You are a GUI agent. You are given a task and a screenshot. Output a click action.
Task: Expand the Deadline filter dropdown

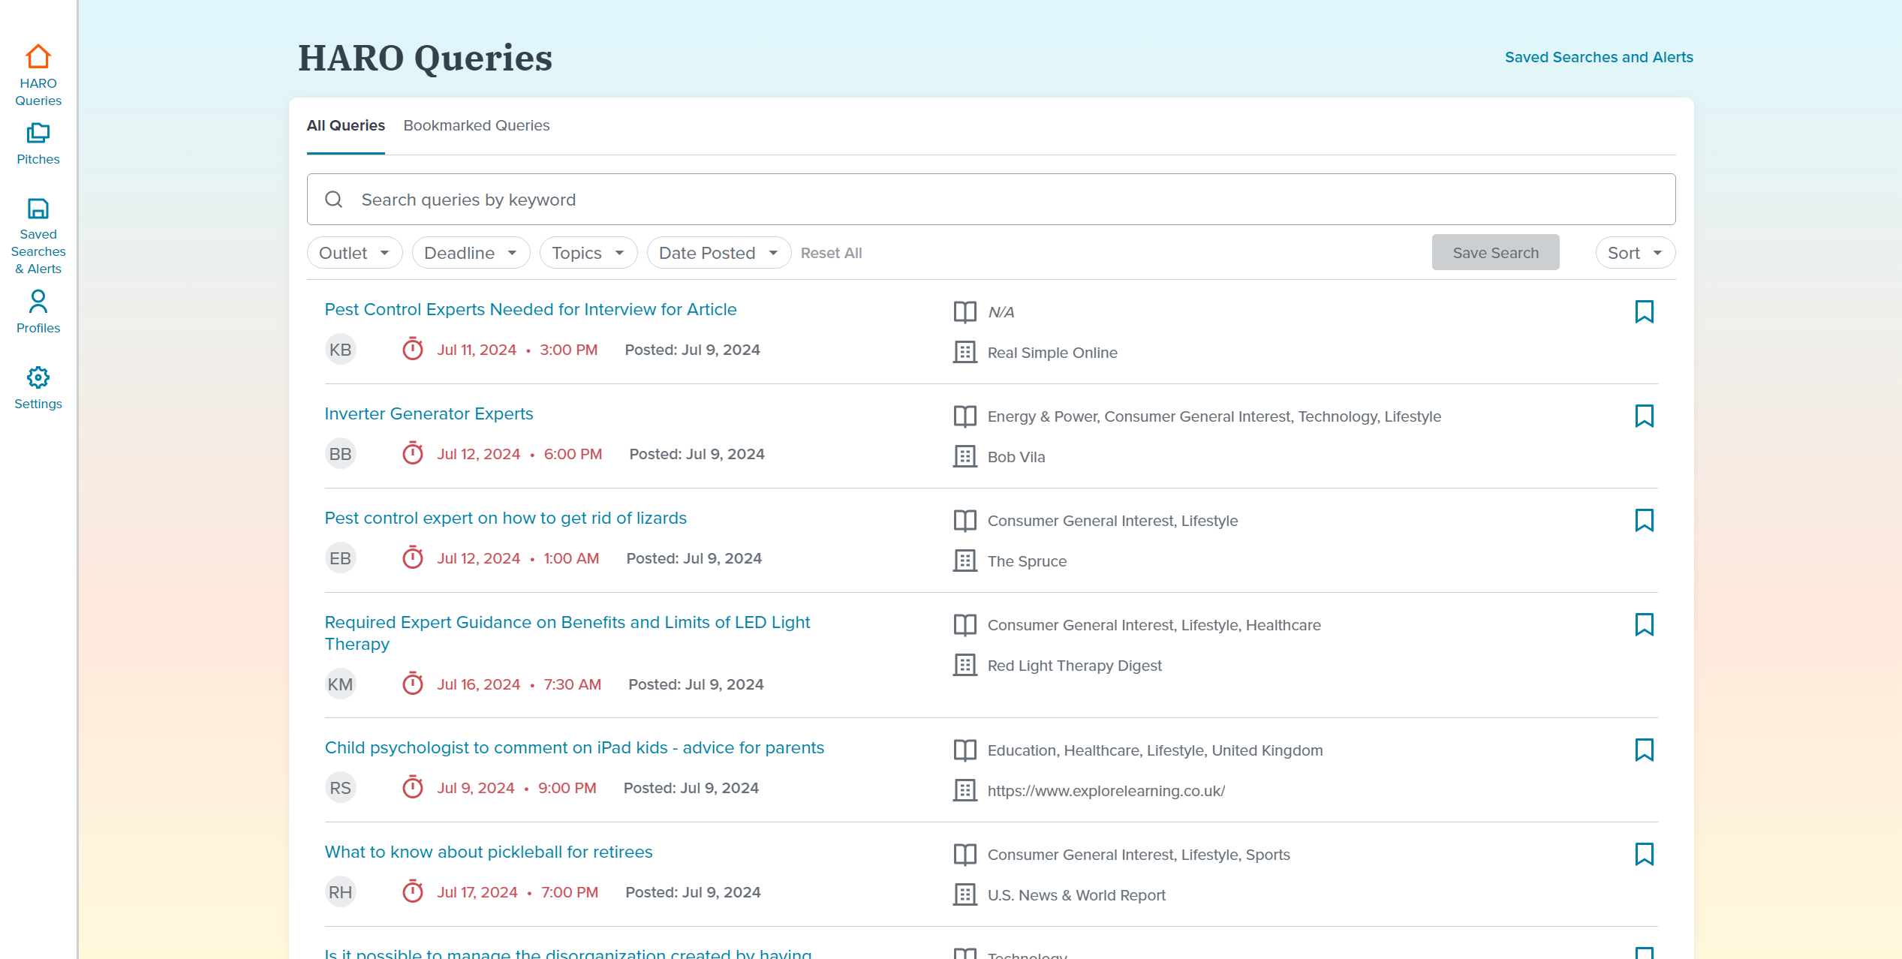pos(468,252)
